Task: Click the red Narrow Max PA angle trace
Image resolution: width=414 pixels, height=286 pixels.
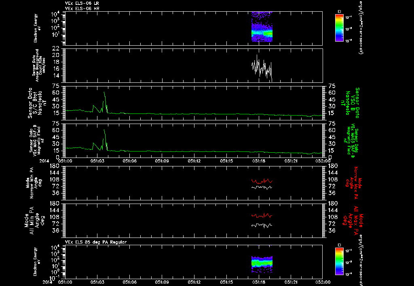Action: pyautogui.click(x=262, y=181)
